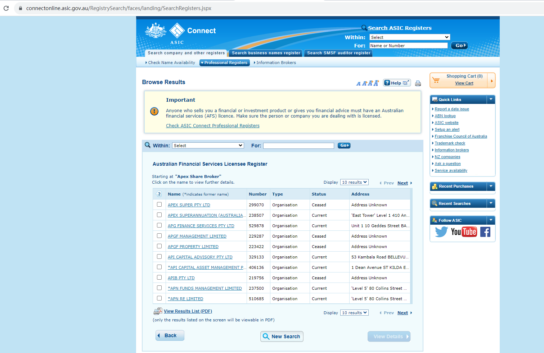Open the Twitter bird icon
This screenshot has height=353, width=544.
point(441,232)
